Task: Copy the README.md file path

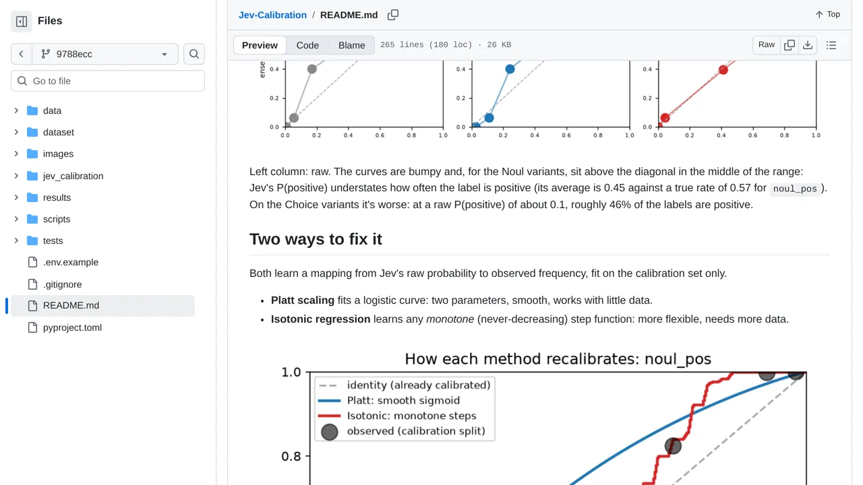Action: (x=393, y=15)
